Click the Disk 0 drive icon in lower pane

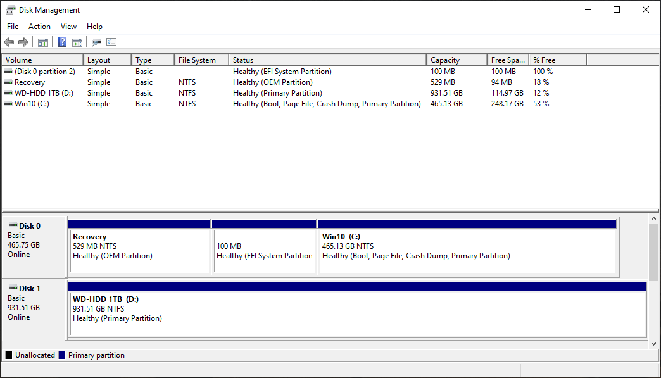13,225
